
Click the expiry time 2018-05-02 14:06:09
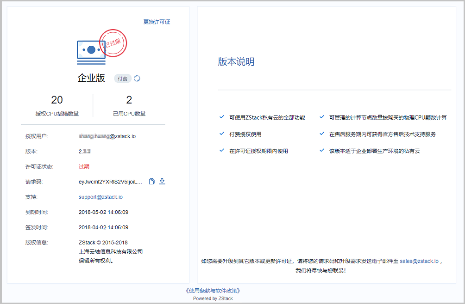pos(103,212)
